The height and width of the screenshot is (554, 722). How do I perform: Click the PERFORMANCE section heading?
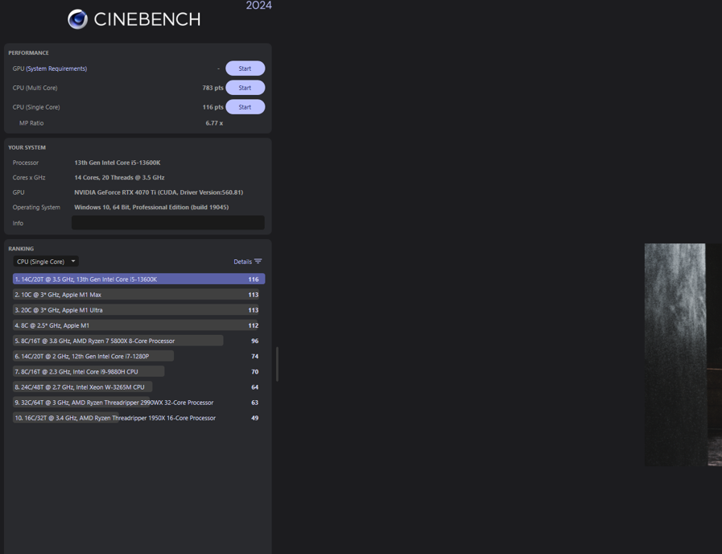tap(28, 53)
